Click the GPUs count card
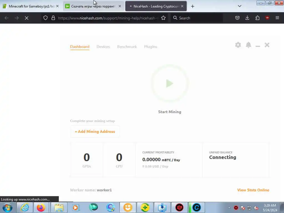 click(x=87, y=160)
